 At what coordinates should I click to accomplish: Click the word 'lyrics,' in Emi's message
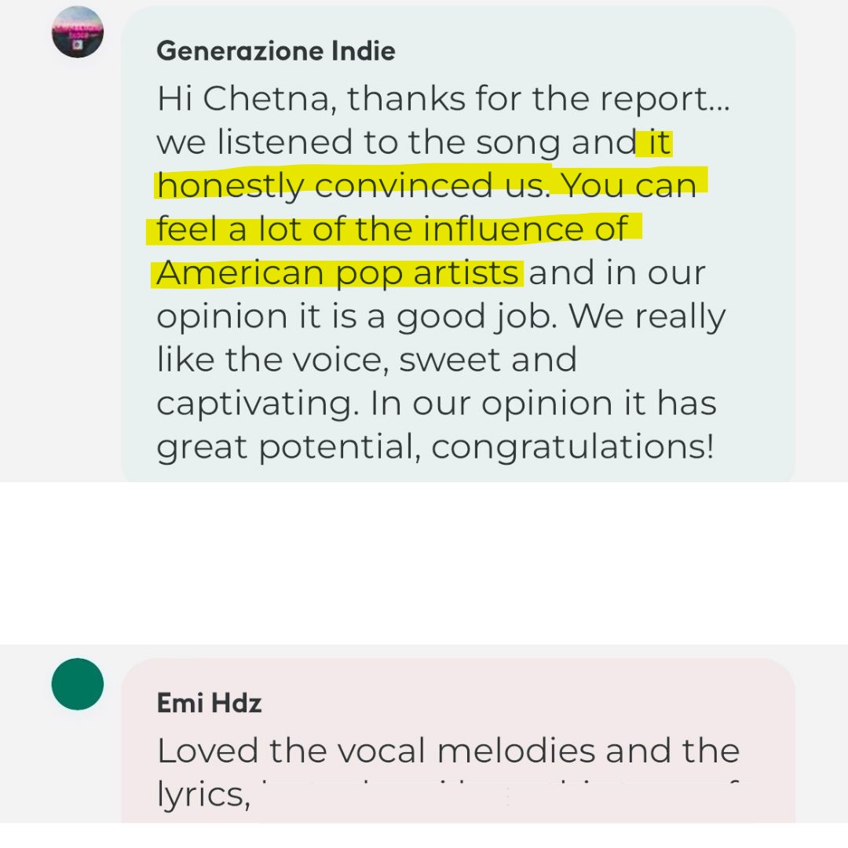204,795
